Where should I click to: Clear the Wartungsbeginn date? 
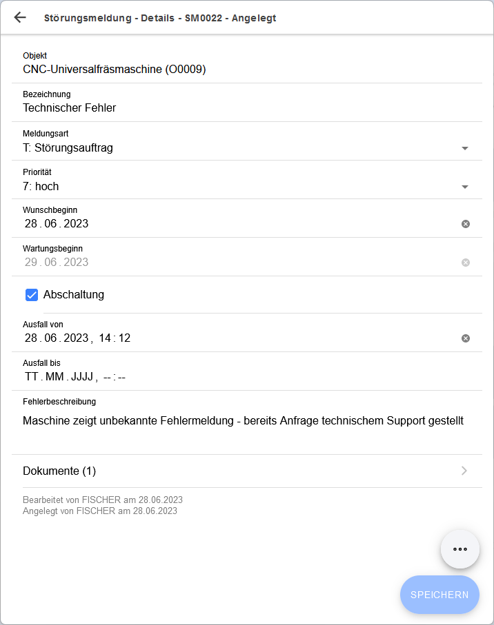click(466, 263)
